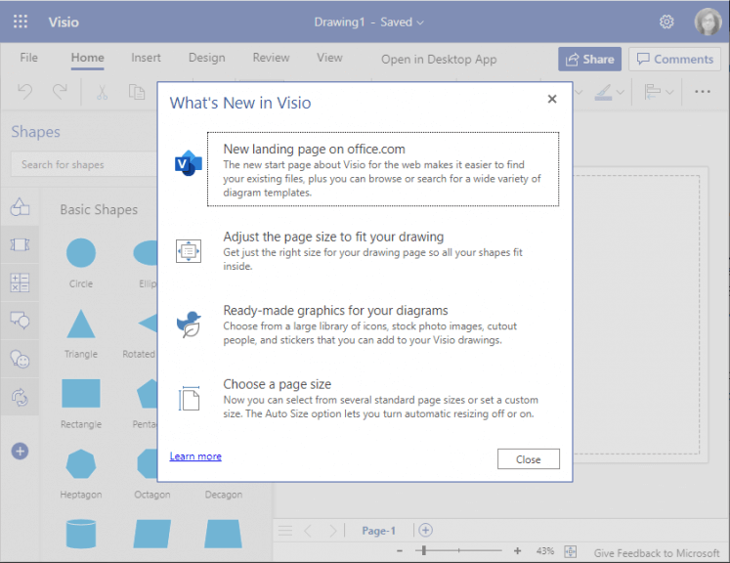Select the basic shapes stencil icon
The image size is (730, 563).
coord(20,207)
